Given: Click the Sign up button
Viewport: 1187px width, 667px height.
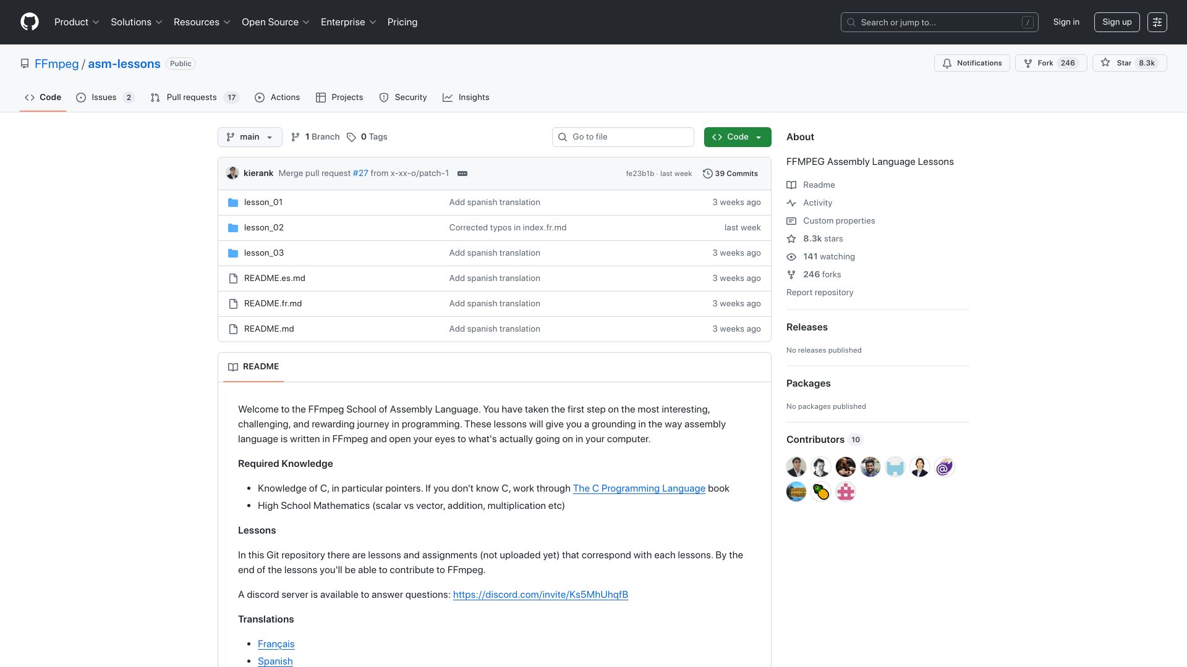Looking at the screenshot, I should pyautogui.click(x=1117, y=22).
